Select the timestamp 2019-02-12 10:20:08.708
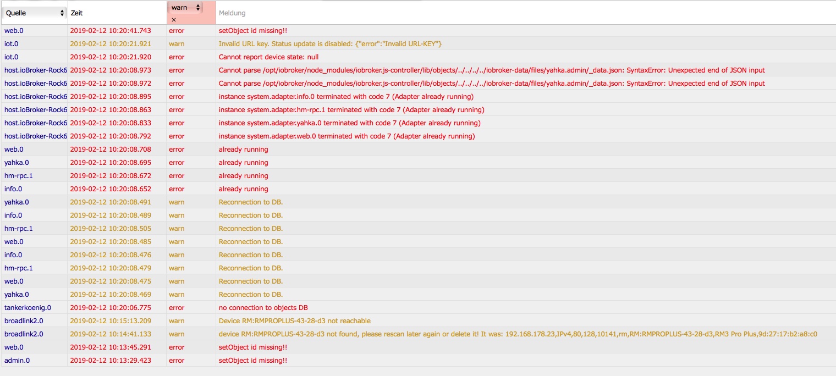The image size is (836, 376). [111, 150]
